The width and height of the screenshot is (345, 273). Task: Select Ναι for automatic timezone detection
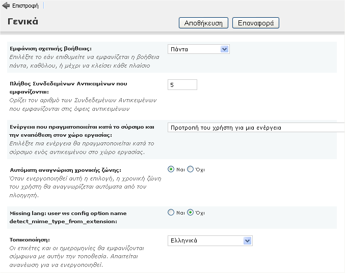[x=171, y=169]
